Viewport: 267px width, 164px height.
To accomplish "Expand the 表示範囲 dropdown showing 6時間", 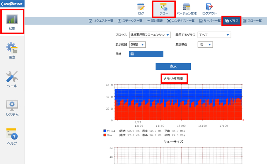I will (x=137, y=44).
